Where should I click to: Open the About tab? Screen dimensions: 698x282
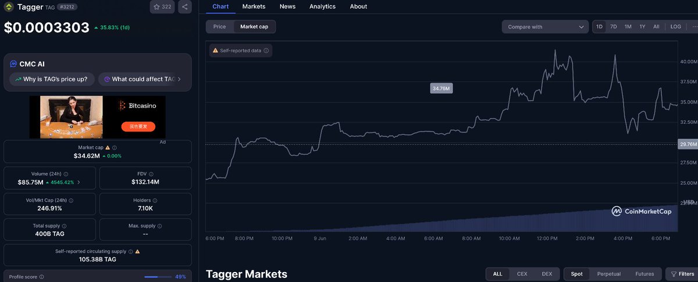pyautogui.click(x=358, y=6)
